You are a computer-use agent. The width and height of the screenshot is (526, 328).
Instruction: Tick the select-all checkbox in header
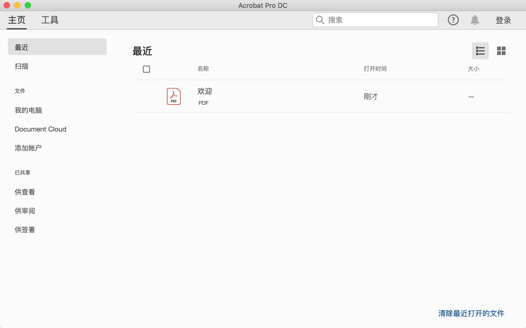[x=146, y=69]
